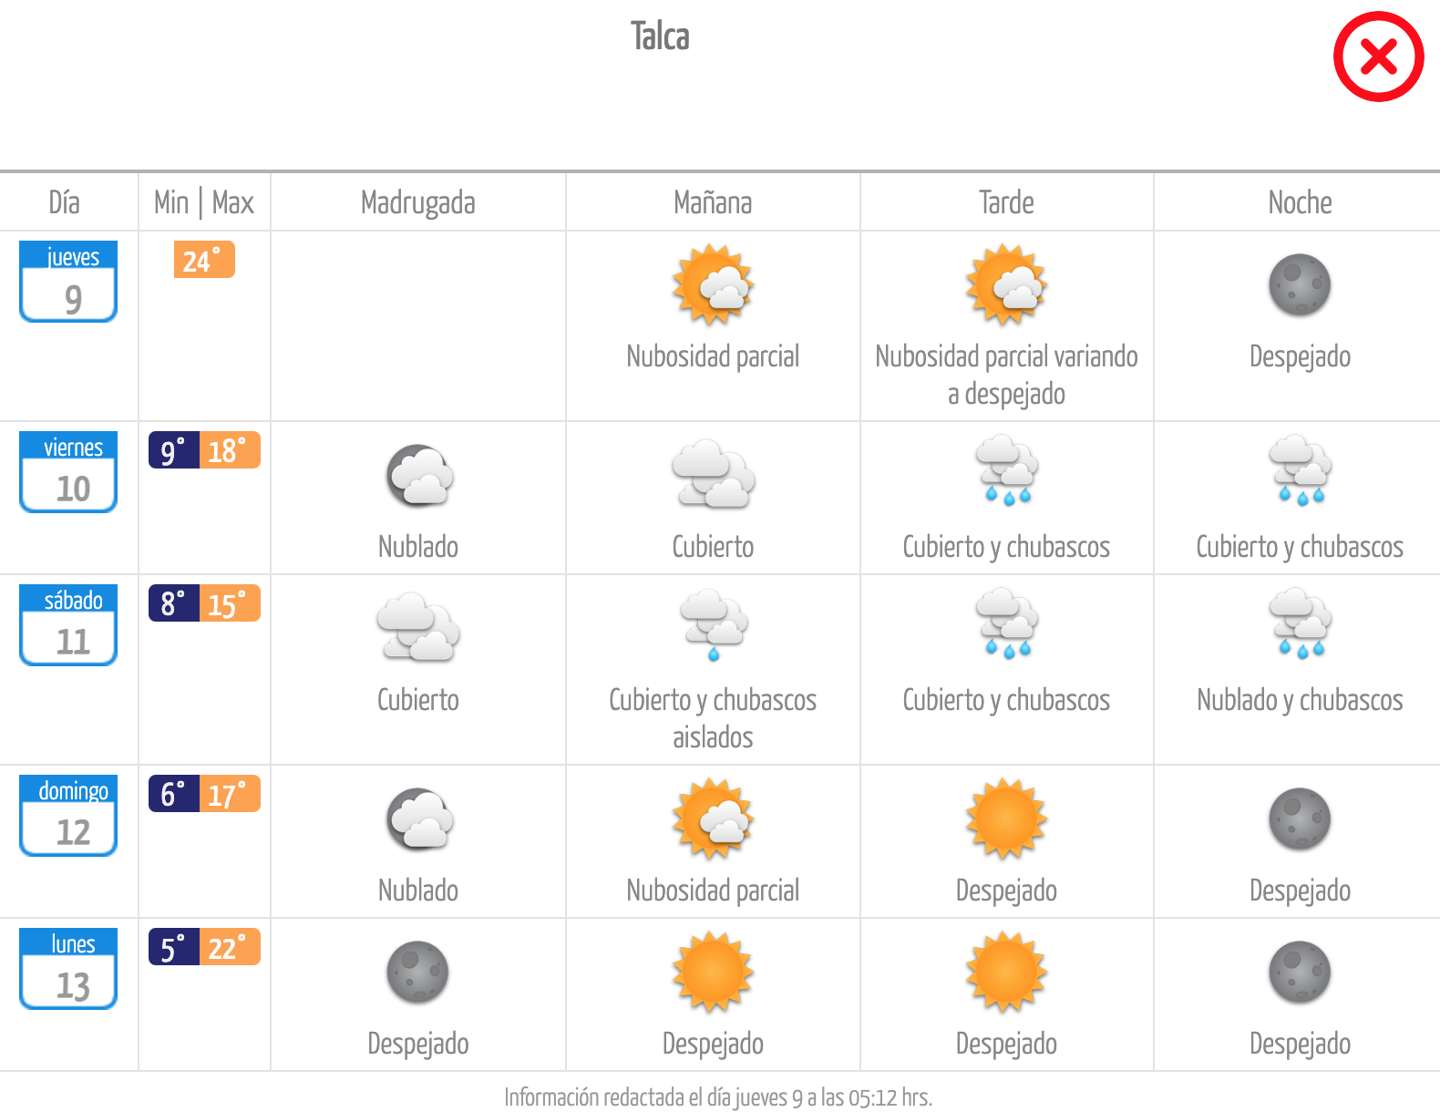Click the Madrugada column header
The image size is (1440, 1112).
[418, 202]
